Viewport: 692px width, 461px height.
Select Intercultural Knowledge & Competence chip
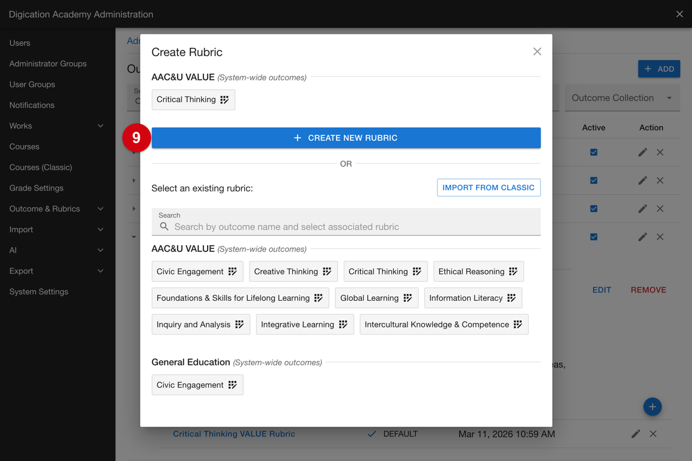pyautogui.click(x=444, y=324)
